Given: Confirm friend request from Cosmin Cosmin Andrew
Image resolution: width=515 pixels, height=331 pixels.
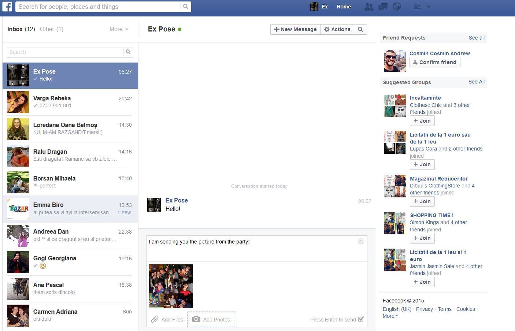Looking at the screenshot, I should (435, 62).
